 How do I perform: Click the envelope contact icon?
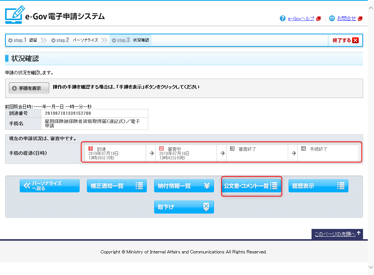pyautogui.click(x=332, y=18)
